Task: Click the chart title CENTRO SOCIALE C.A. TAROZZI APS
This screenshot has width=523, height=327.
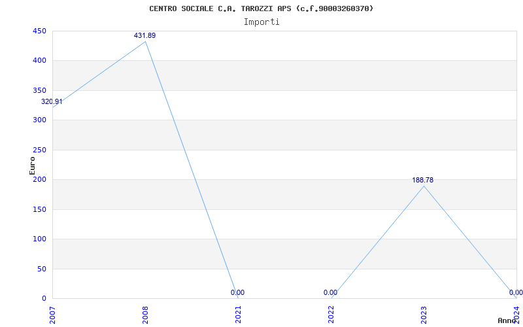Action: pyautogui.click(x=261, y=9)
